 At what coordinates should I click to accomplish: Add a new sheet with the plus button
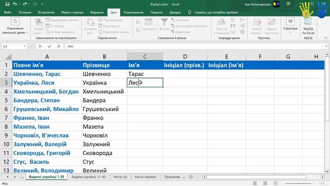pos(191,177)
